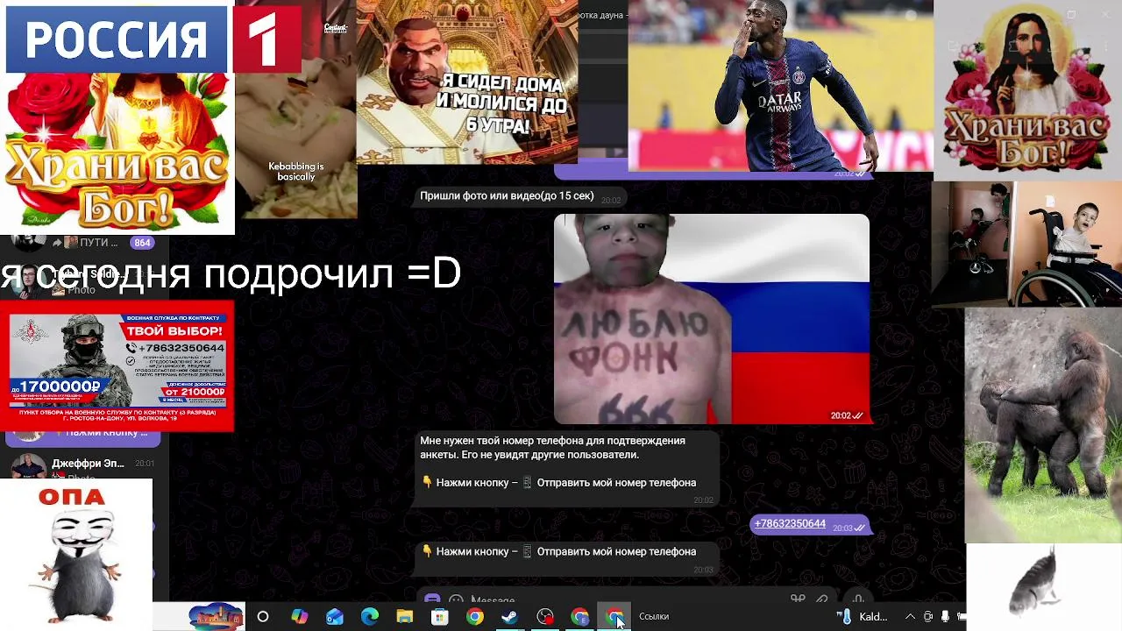Click the circular search icon in taskbar
The width and height of the screenshot is (1122, 631).
[262, 617]
